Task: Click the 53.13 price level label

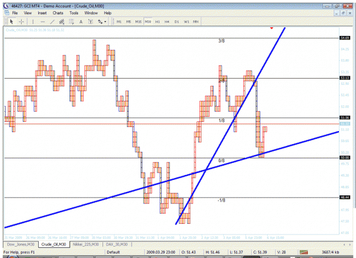Action: (345, 78)
